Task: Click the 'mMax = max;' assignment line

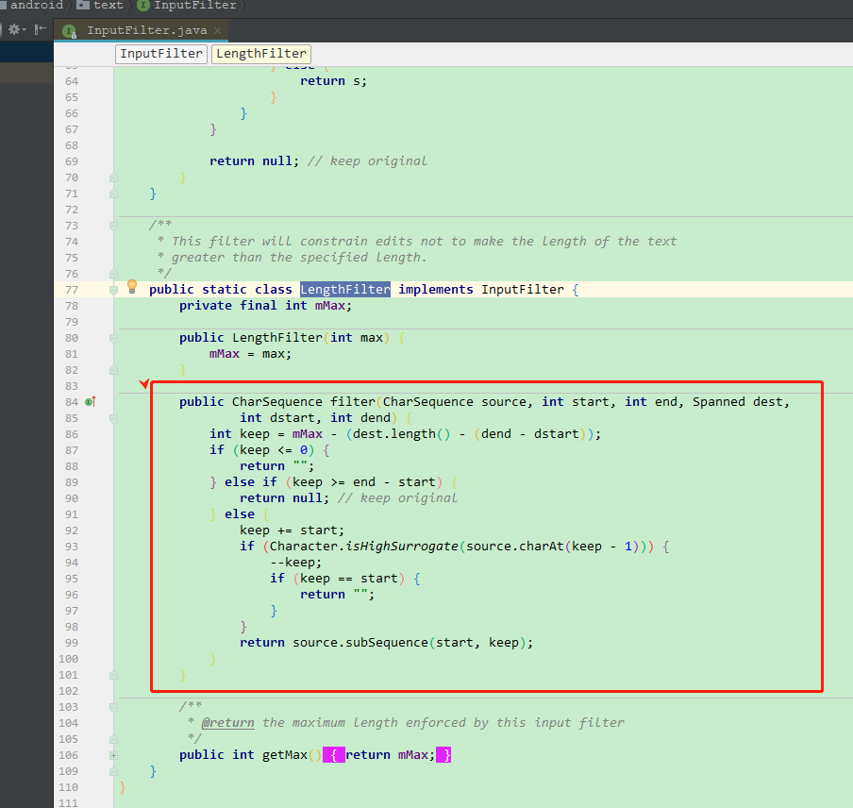Action: [250, 354]
